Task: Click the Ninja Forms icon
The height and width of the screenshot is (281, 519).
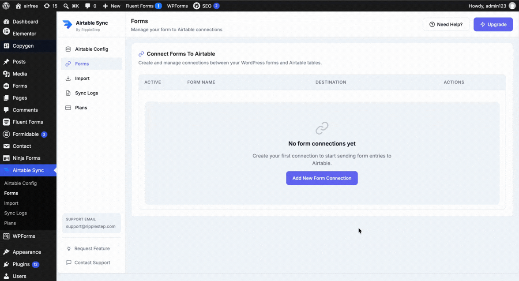Action: 6,158
